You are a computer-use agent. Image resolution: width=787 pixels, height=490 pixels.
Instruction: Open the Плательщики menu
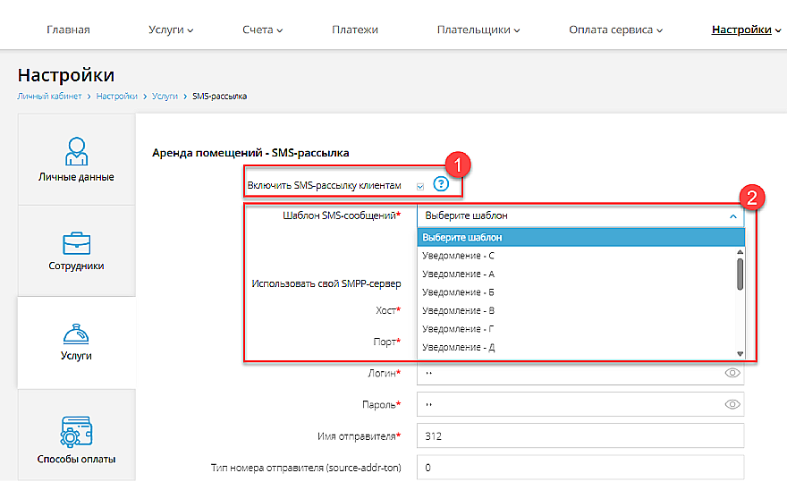coord(479,30)
